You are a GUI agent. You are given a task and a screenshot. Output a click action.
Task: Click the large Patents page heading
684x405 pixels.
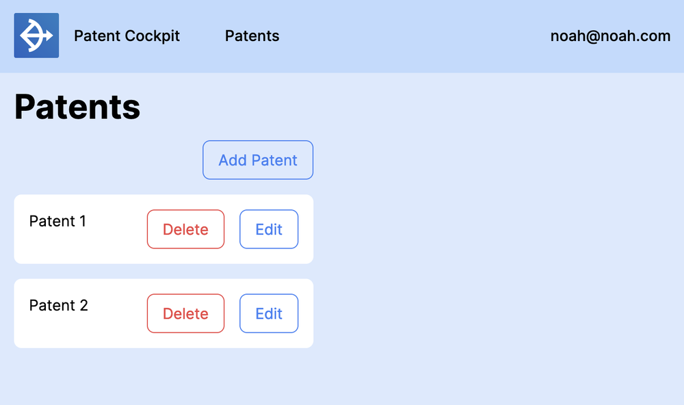[77, 107]
